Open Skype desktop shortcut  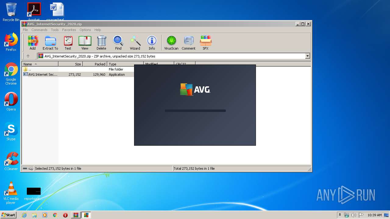click(x=11, y=131)
